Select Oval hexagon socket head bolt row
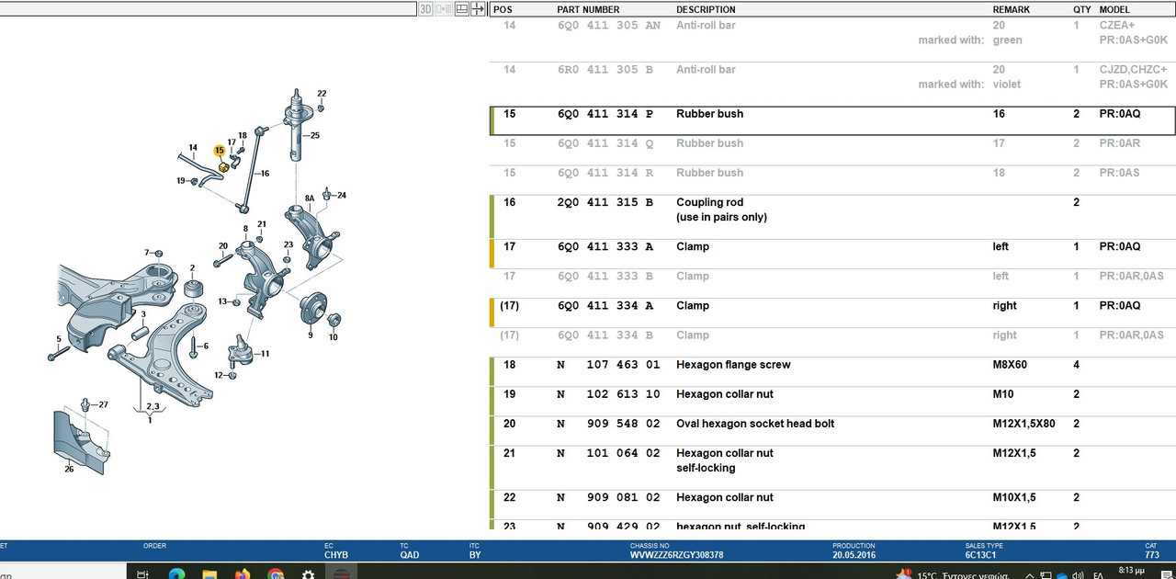This screenshot has width=1176, height=579. [x=832, y=431]
